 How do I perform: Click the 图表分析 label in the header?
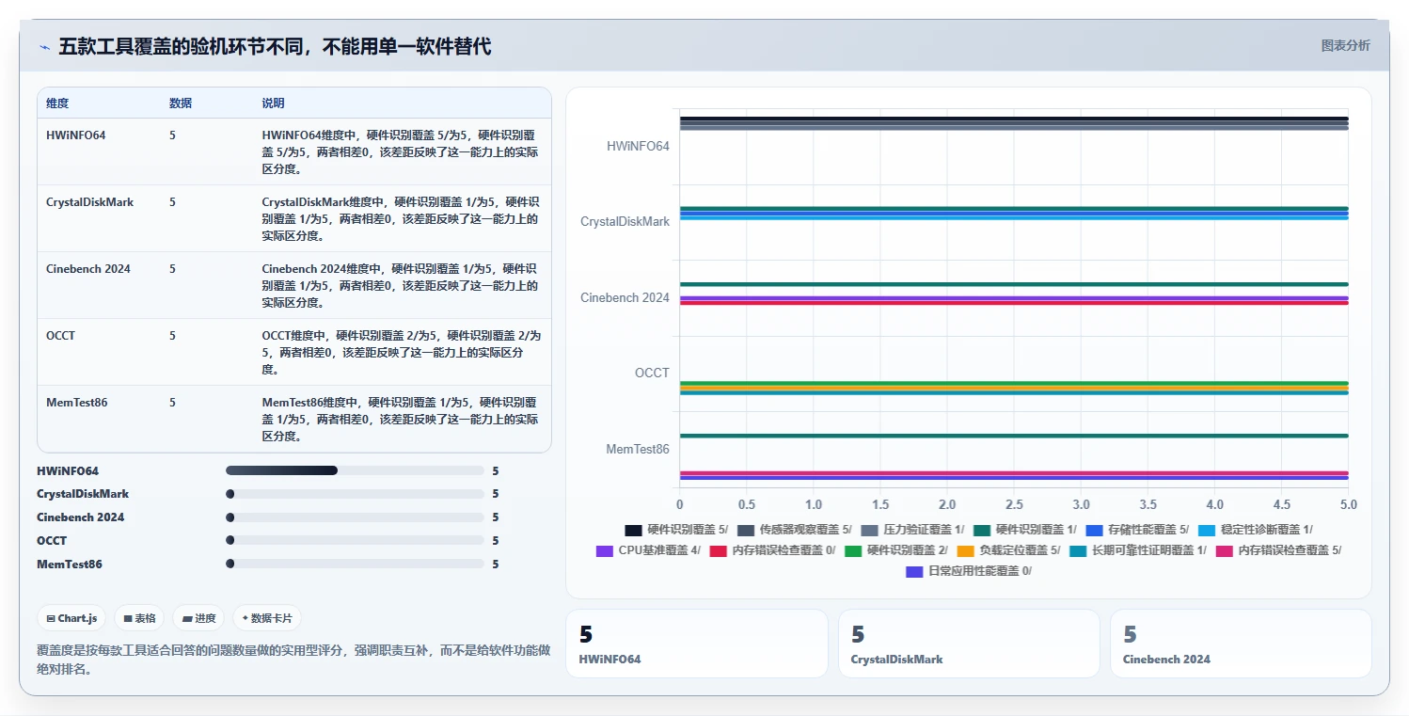point(1345,45)
